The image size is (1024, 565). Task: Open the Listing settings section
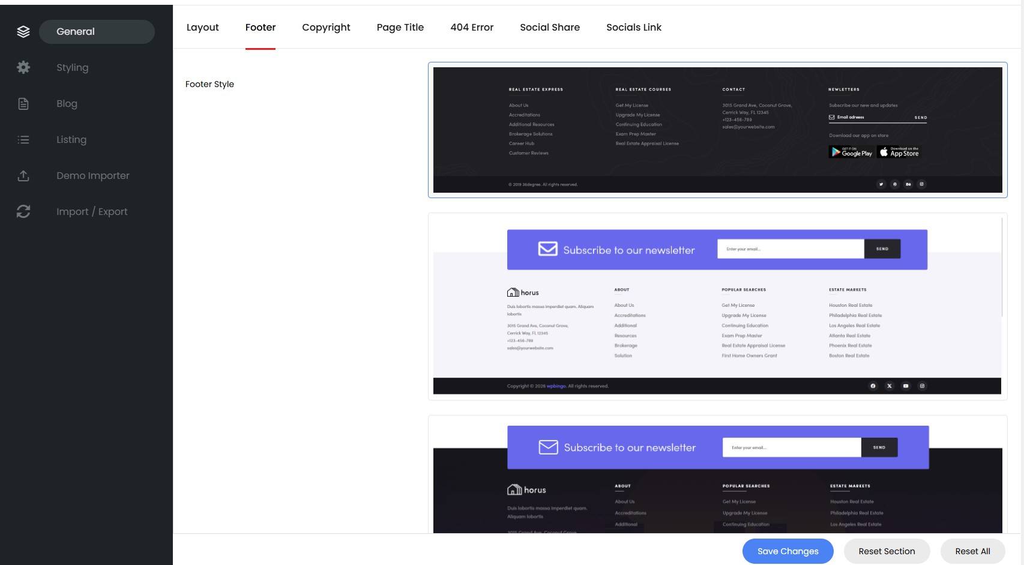click(71, 139)
